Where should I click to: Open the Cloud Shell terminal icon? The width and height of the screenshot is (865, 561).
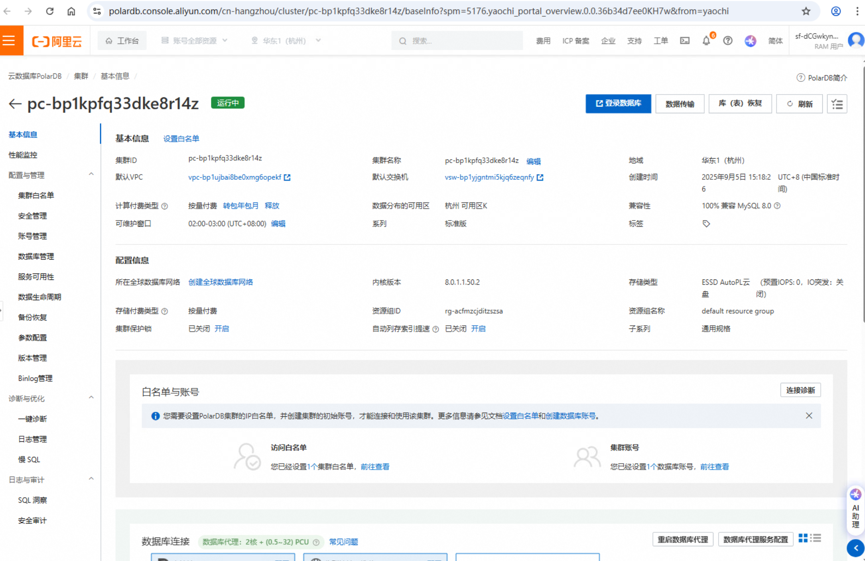685,41
